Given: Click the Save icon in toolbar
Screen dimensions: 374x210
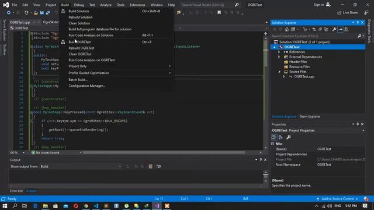Looking at the screenshot, I should tap(41, 13).
